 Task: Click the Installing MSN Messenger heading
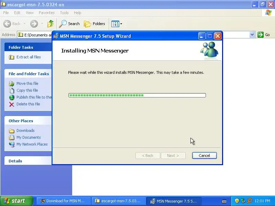[95, 51]
